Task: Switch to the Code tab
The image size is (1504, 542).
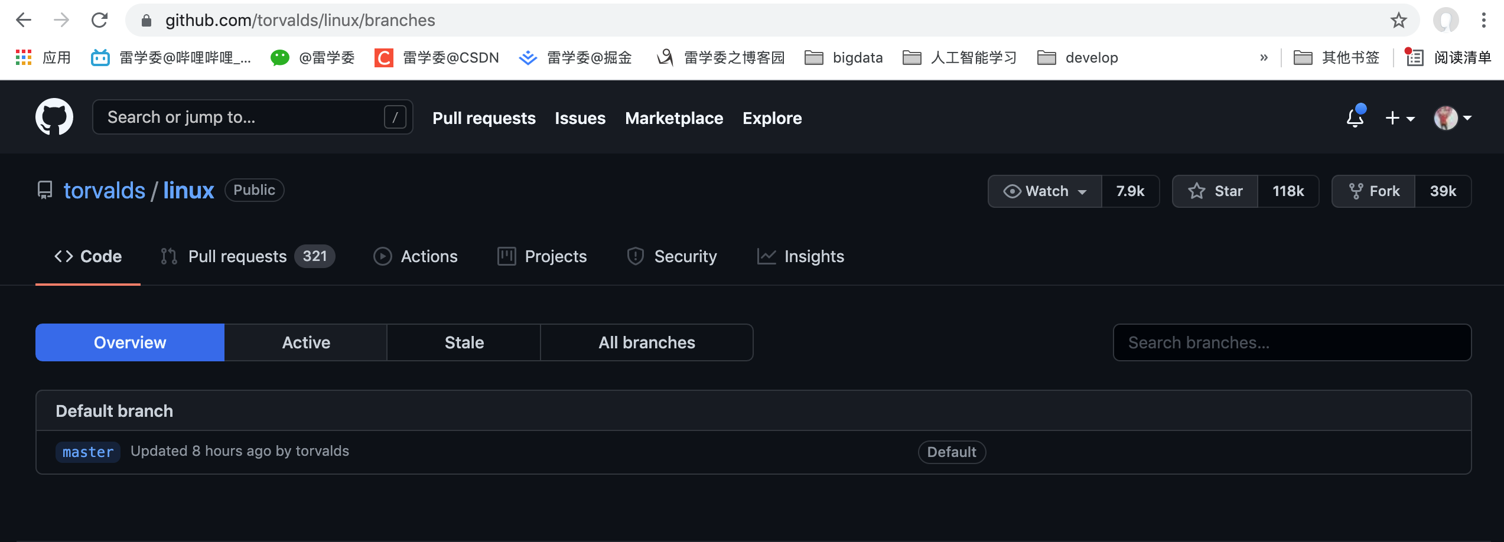Action: point(88,256)
